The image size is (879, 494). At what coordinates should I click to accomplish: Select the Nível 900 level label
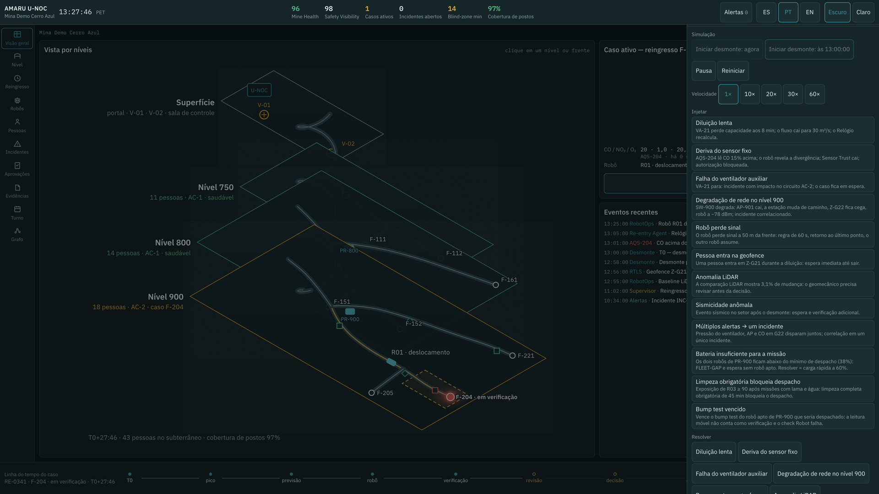(166, 297)
